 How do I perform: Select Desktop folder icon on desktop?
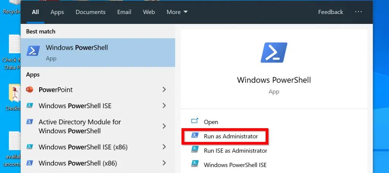pyautogui.click(x=14, y=94)
